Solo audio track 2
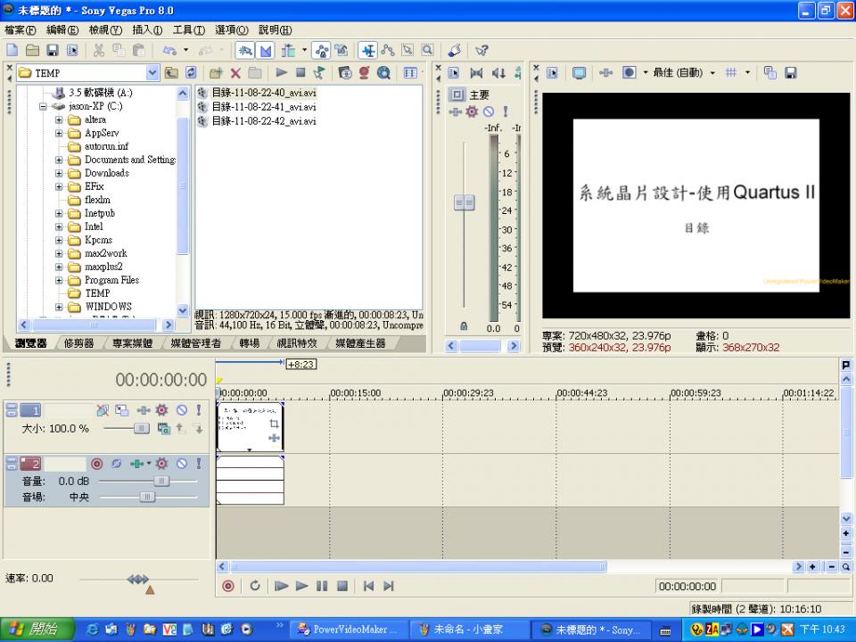 click(x=198, y=464)
